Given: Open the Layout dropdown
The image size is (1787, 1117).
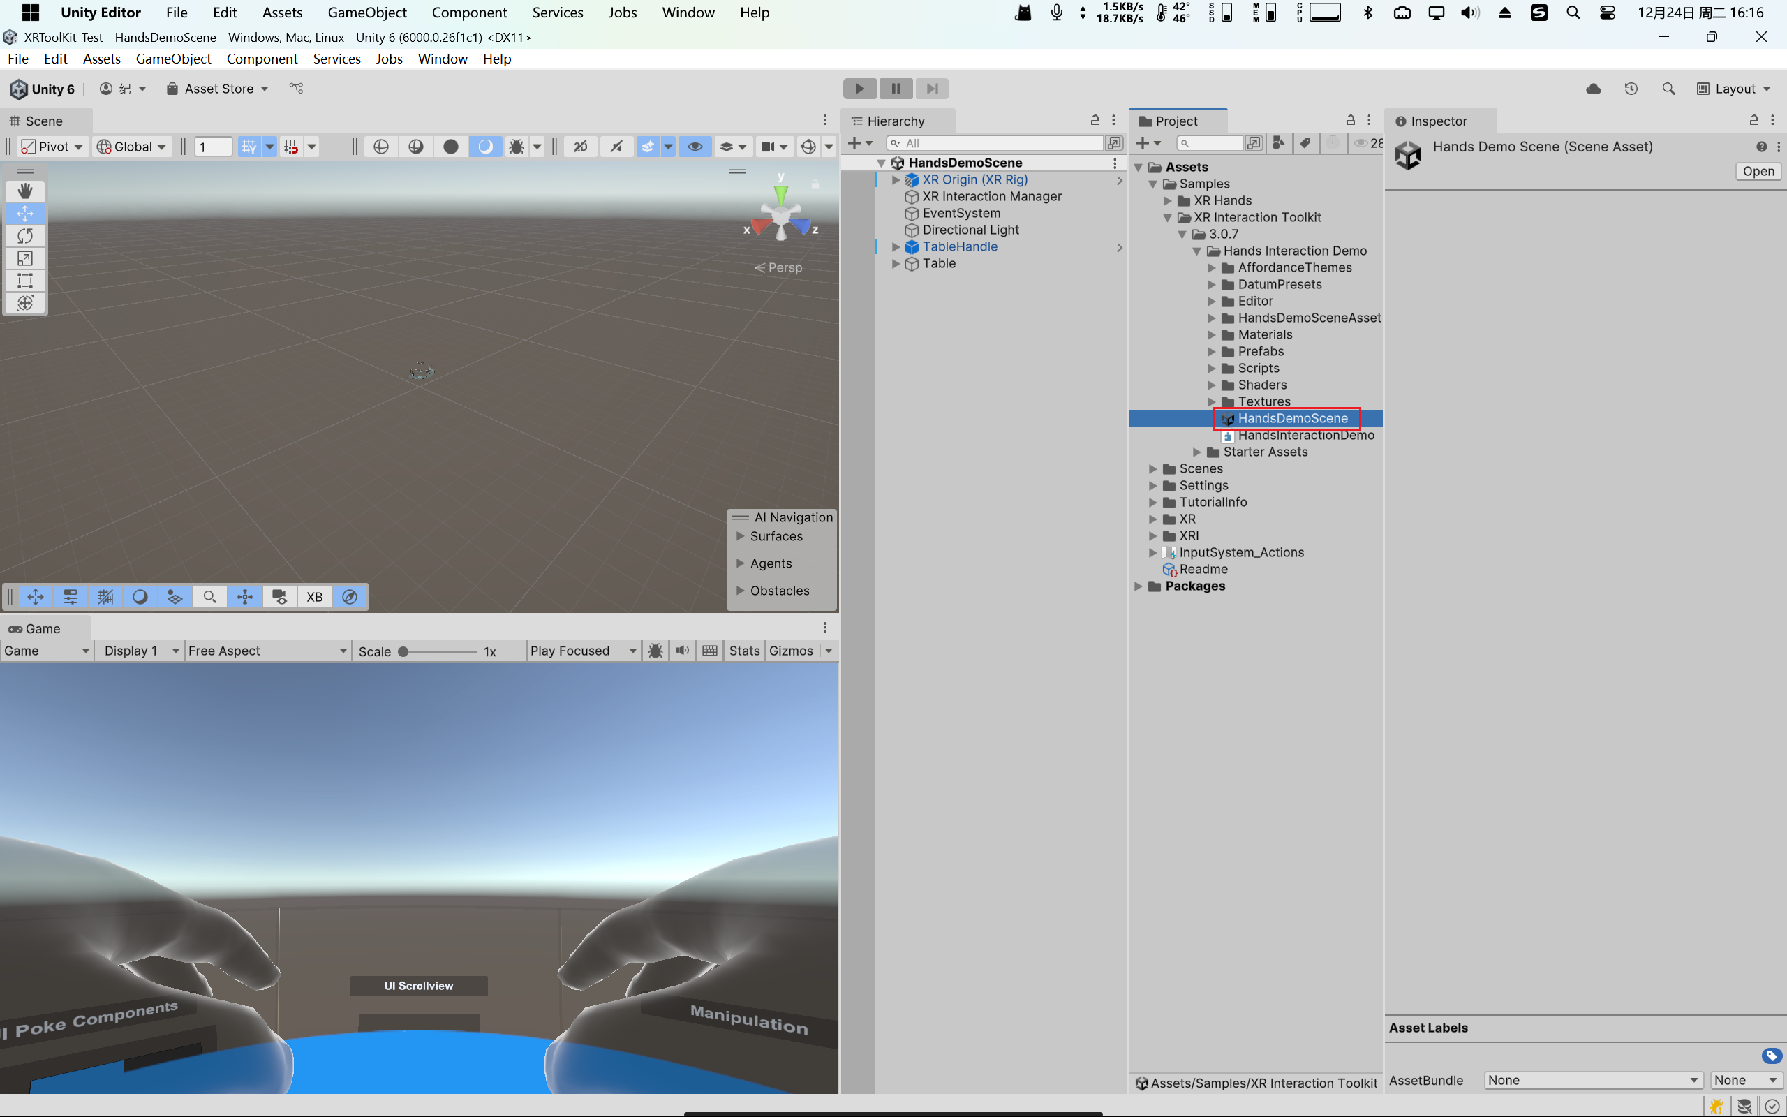Looking at the screenshot, I should point(1733,89).
